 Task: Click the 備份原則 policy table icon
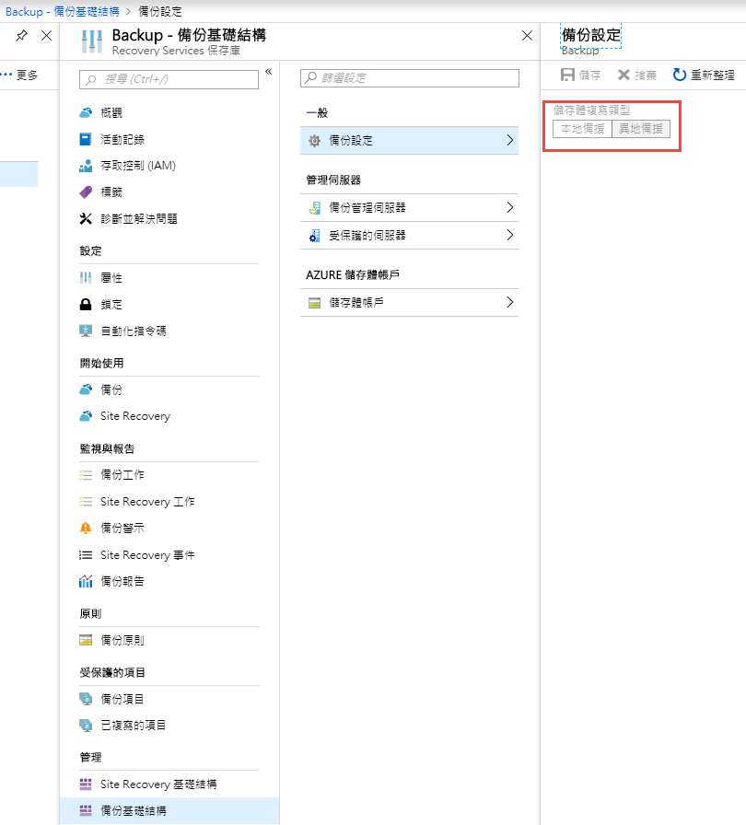click(x=86, y=640)
